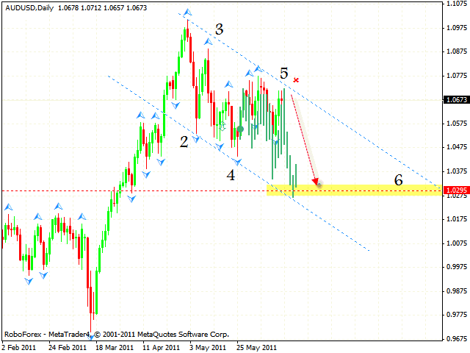
Task: Click the wave label 5
Action: (283, 74)
